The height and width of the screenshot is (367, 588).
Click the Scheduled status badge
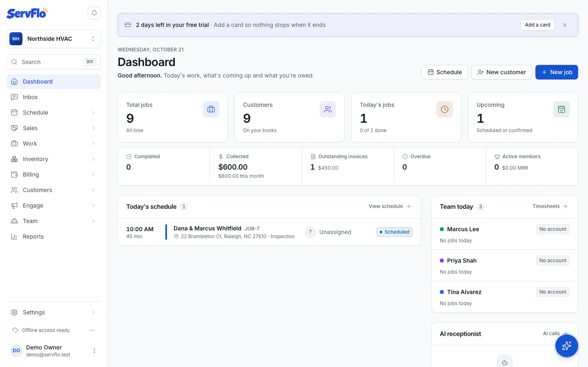click(x=394, y=232)
